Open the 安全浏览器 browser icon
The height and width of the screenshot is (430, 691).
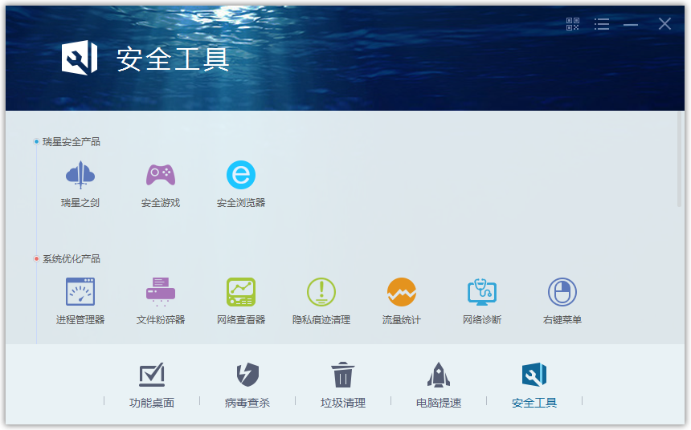click(x=240, y=175)
